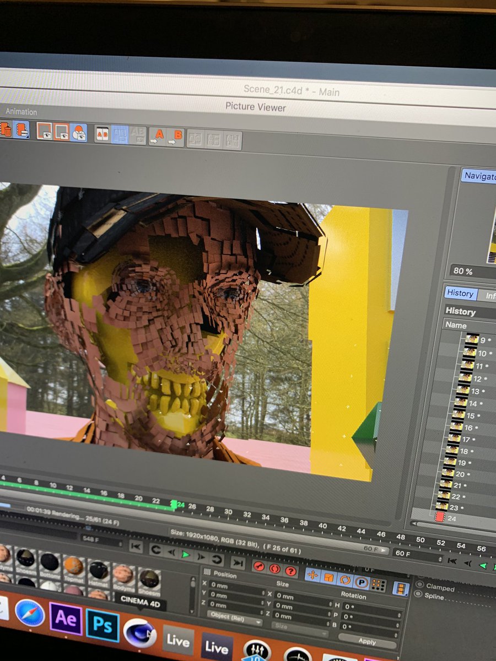
Task: Toggle the rotation key icon
Action: [345, 579]
